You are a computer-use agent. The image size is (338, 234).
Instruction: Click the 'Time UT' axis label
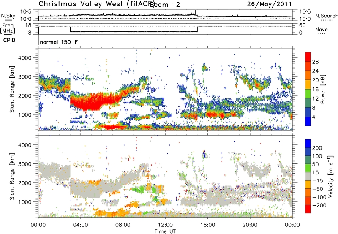(165, 231)
